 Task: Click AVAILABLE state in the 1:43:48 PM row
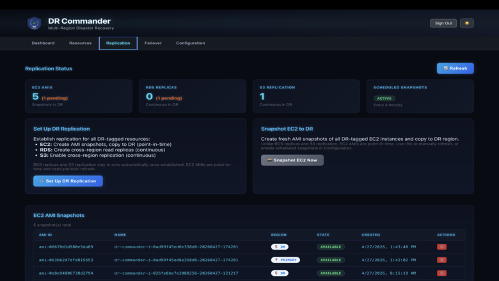331,247
